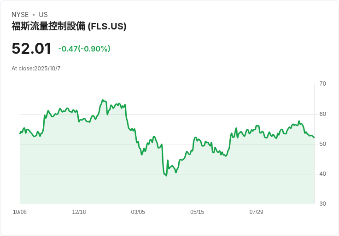The height and width of the screenshot is (236, 339).
Task: Click the At close:2025/10/7 timestamp
Action: tap(36, 69)
